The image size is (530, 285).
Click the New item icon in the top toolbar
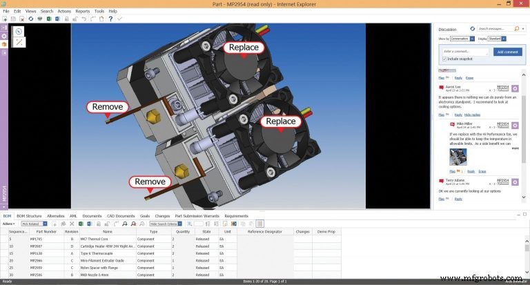[5, 19]
